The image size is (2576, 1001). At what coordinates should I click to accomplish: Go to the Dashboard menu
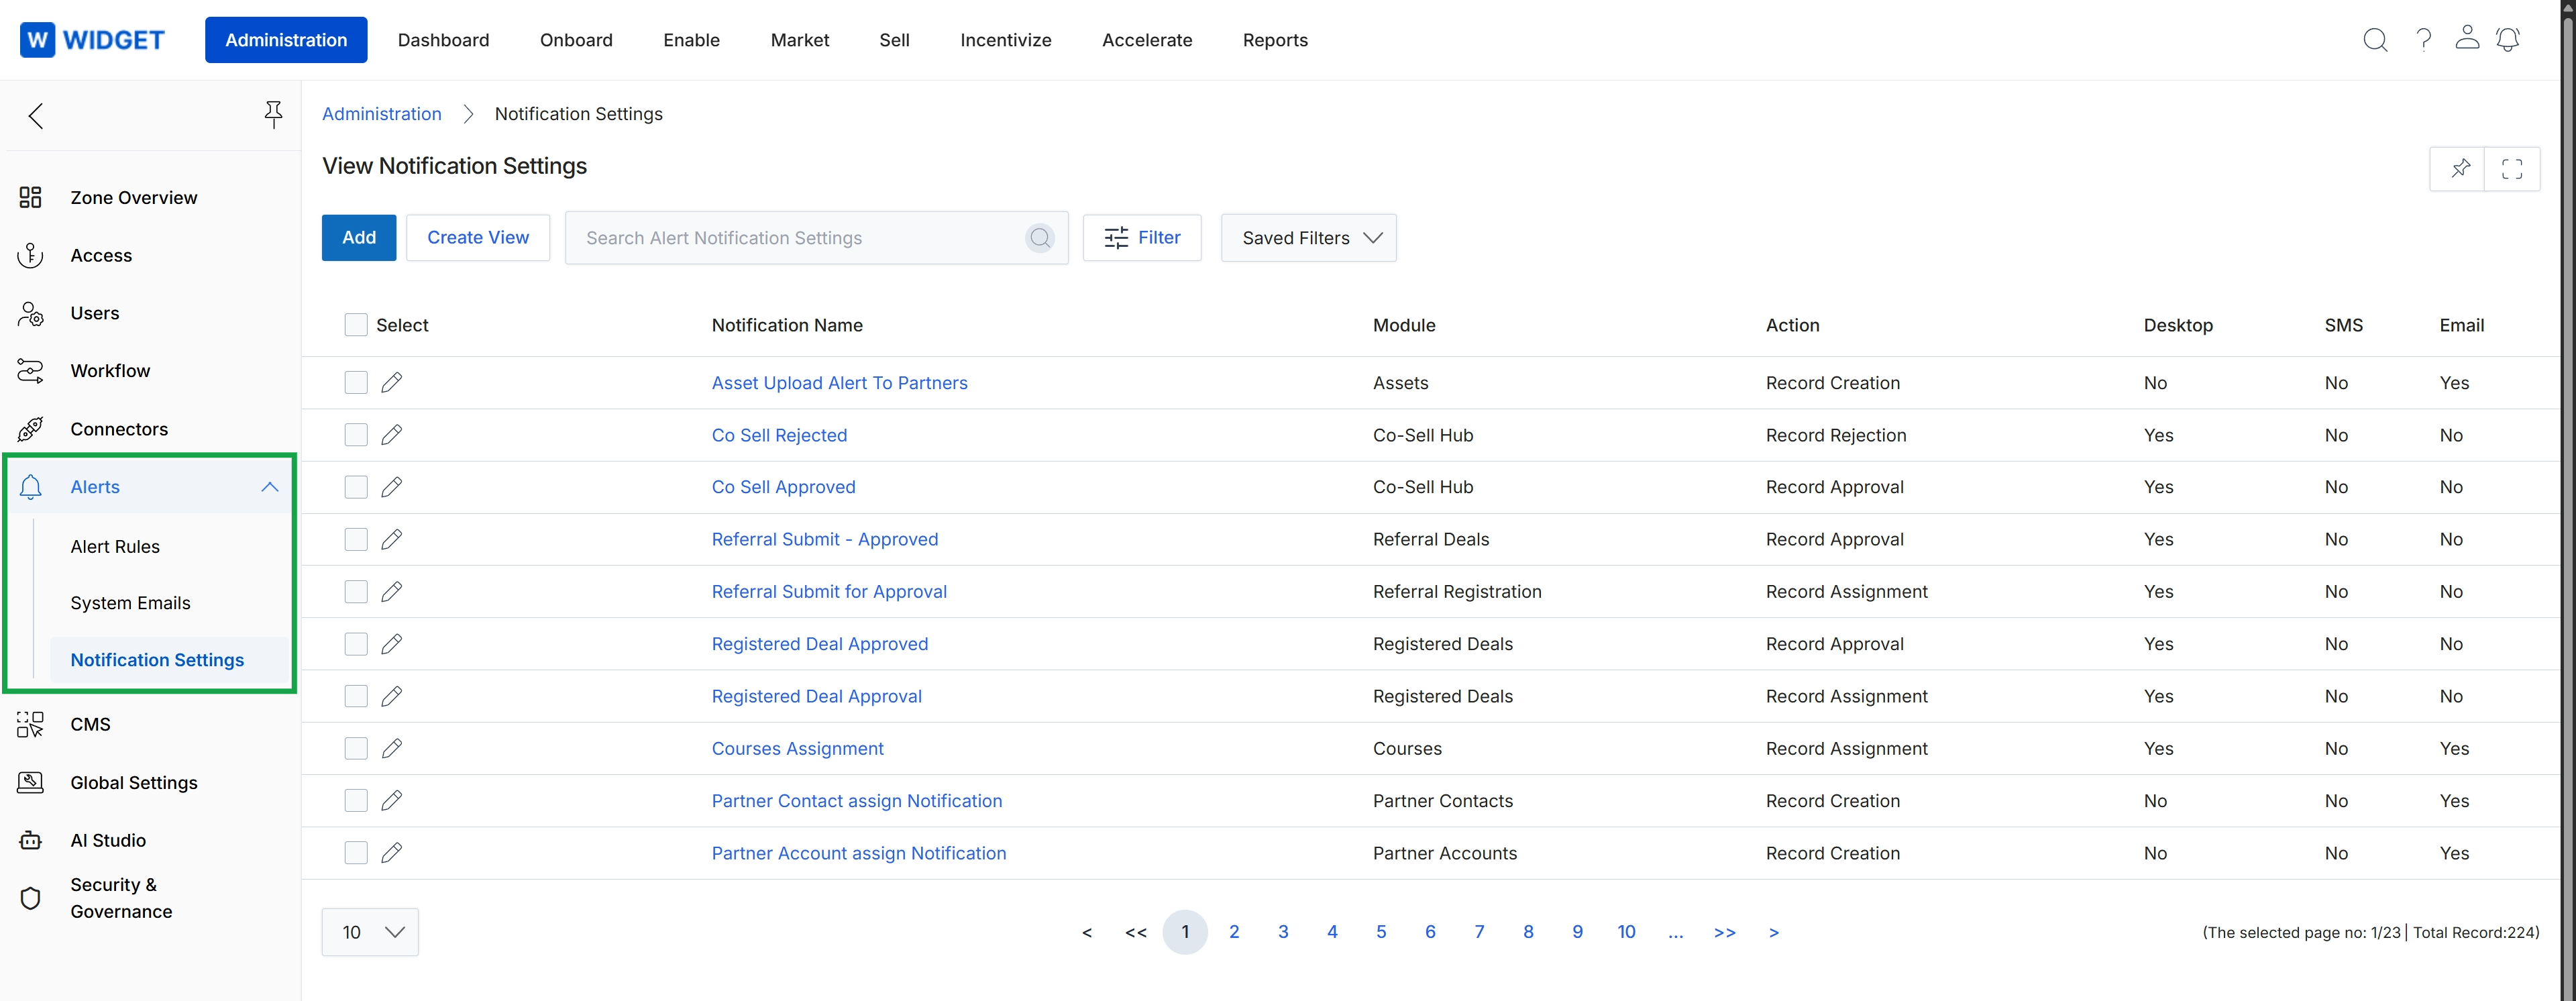443,40
